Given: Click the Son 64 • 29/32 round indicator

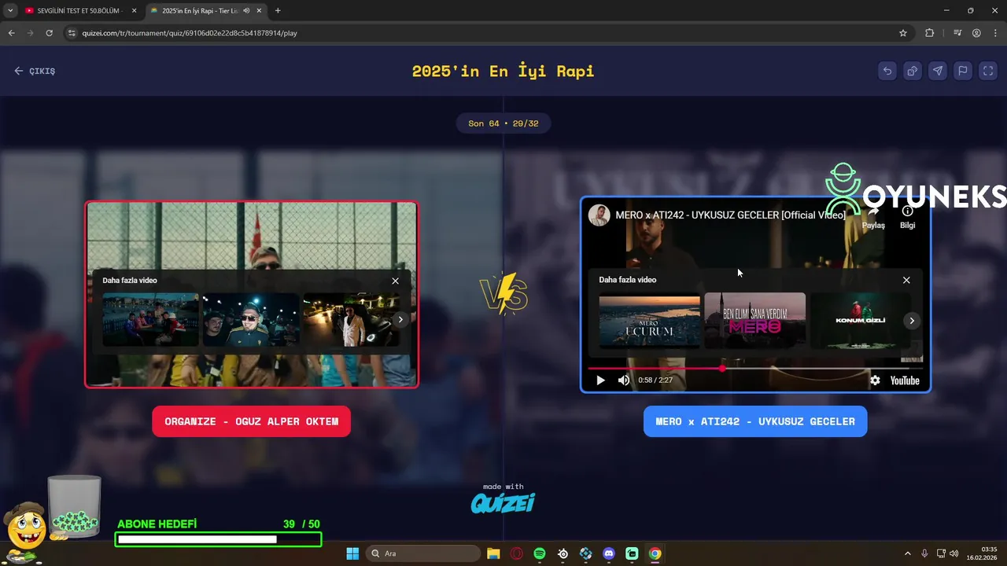Looking at the screenshot, I should [503, 123].
